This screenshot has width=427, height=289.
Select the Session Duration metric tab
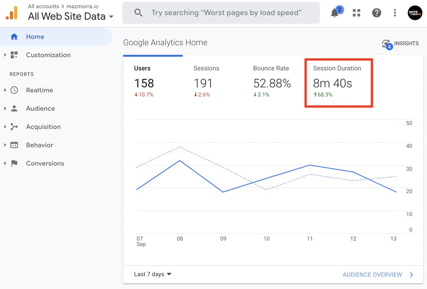pos(338,82)
